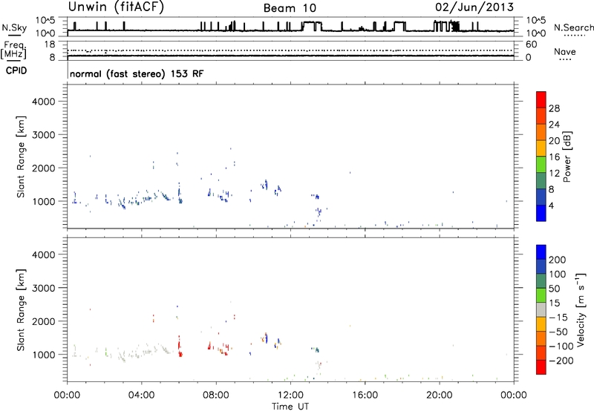Click the "16:00" time tick label
Screen dimensions: 594x411
click(x=365, y=395)
